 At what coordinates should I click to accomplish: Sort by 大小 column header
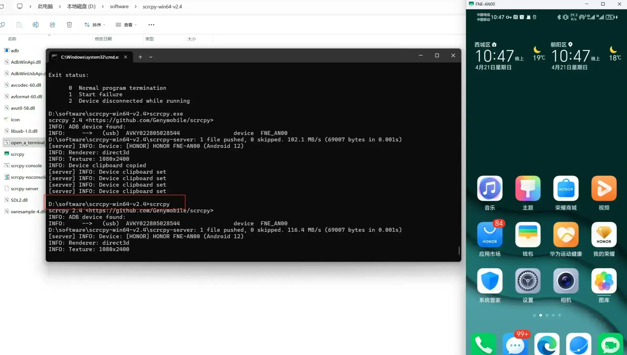[191, 39]
